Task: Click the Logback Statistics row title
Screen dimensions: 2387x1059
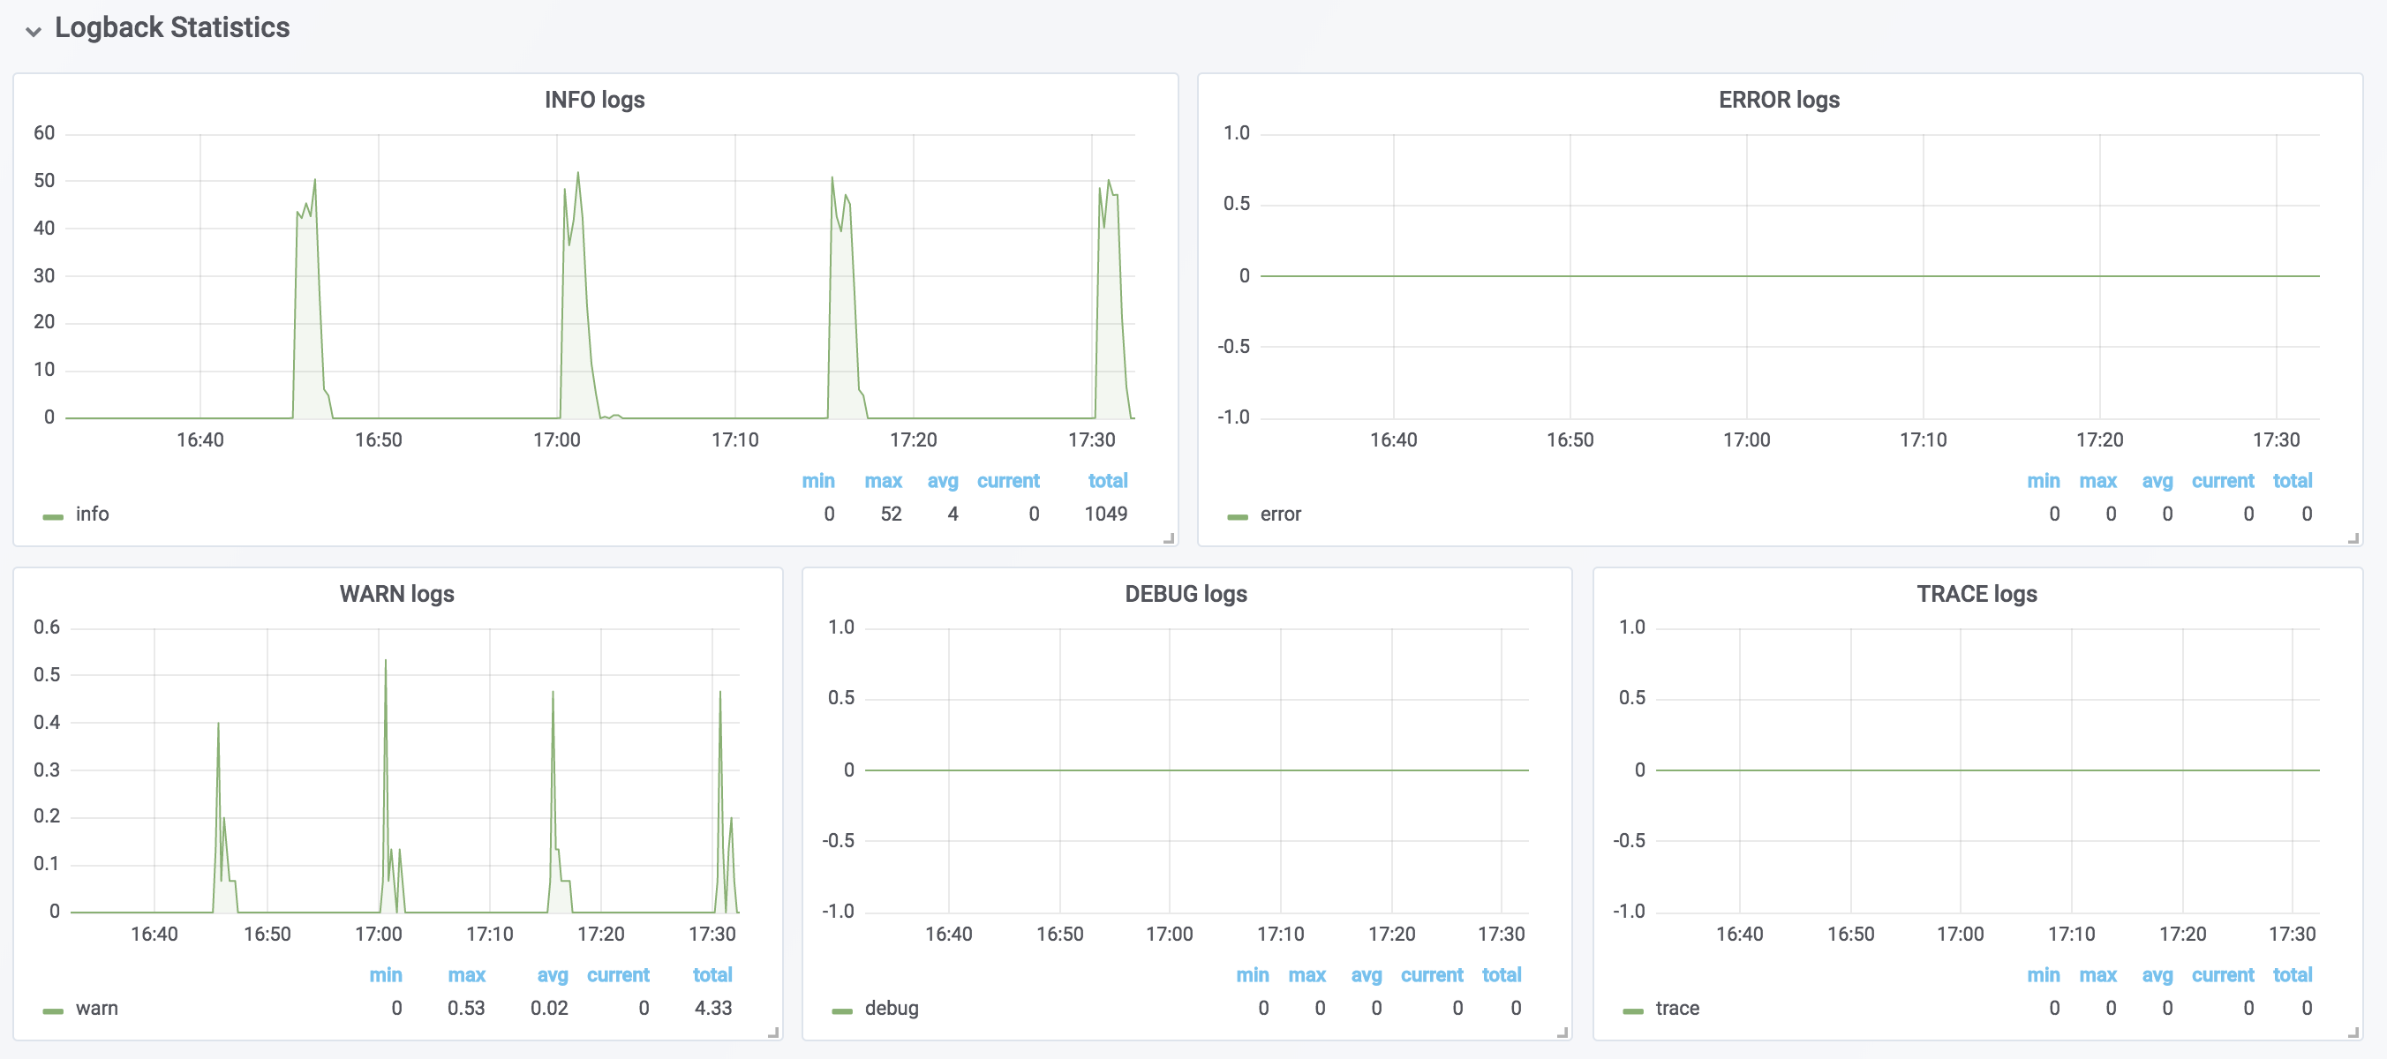Action: click(x=171, y=27)
